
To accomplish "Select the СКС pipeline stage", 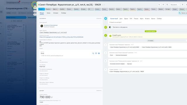I will pyautogui.click(x=91, y=9).
